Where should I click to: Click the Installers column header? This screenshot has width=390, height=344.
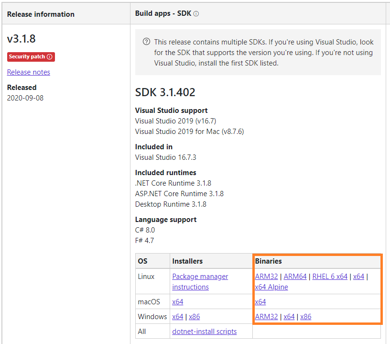tap(187, 261)
